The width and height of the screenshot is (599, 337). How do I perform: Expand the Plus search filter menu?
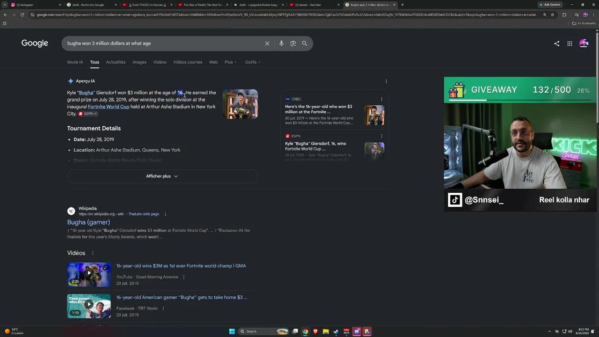(x=231, y=62)
